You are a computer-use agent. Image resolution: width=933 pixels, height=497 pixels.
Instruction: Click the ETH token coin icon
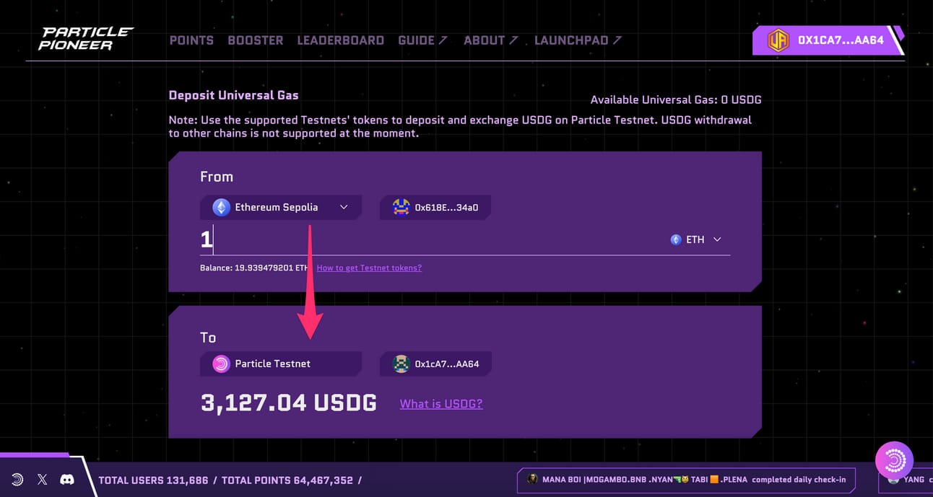click(x=676, y=239)
